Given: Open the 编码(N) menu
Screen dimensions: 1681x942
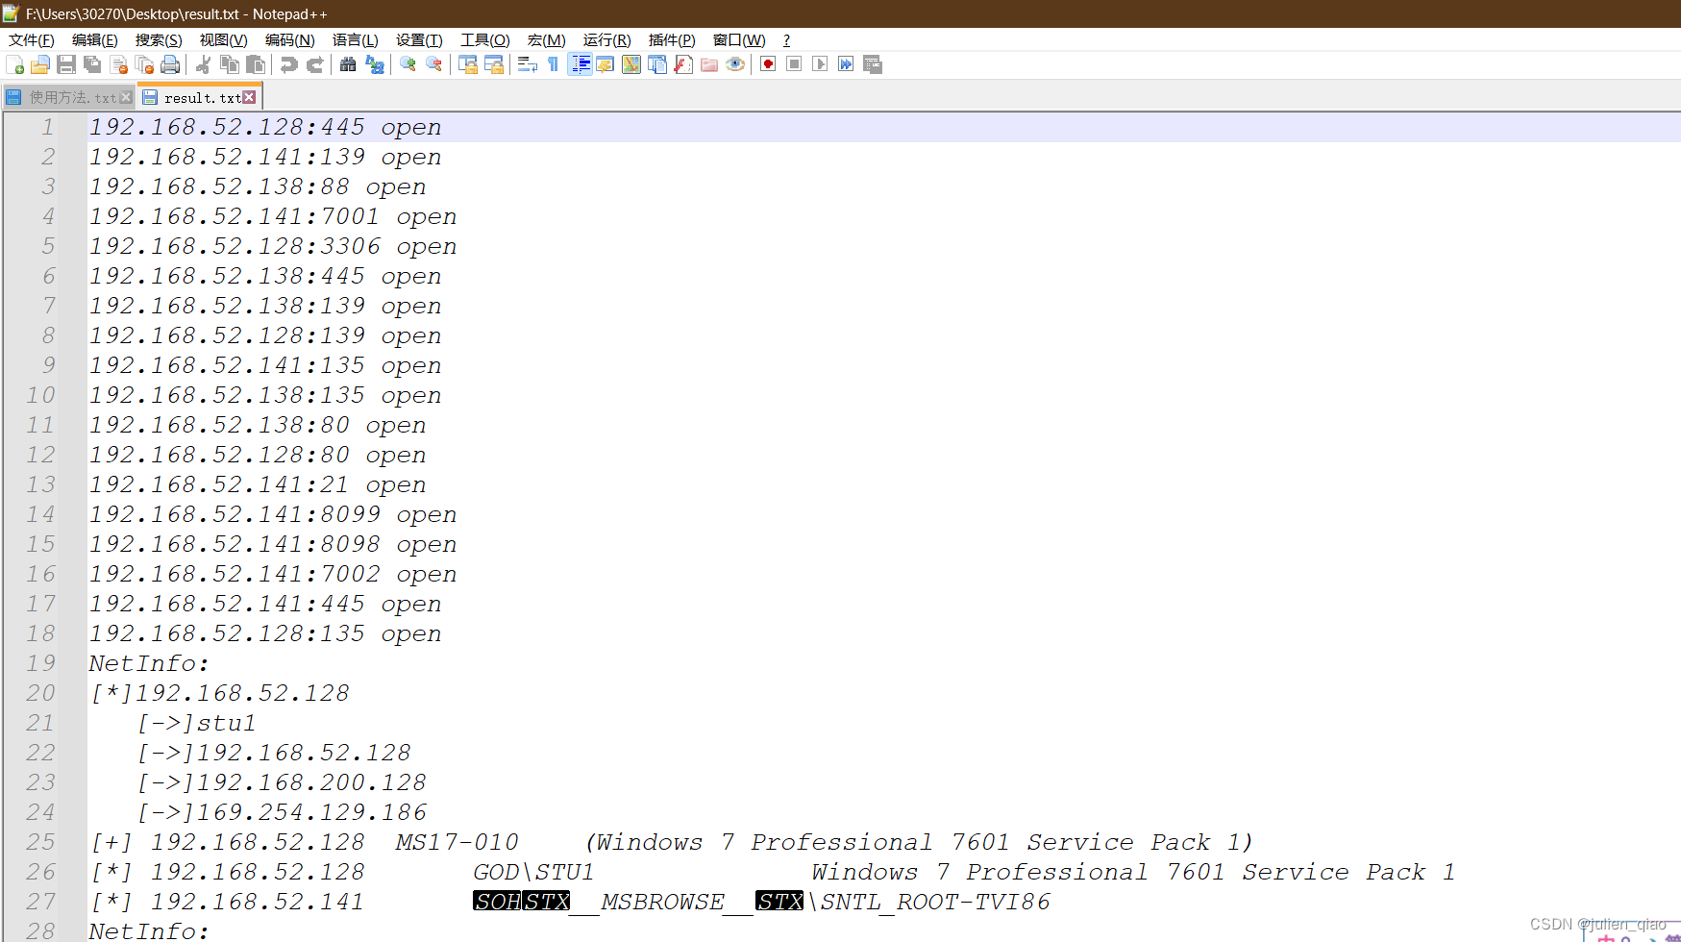Looking at the screenshot, I should [290, 39].
